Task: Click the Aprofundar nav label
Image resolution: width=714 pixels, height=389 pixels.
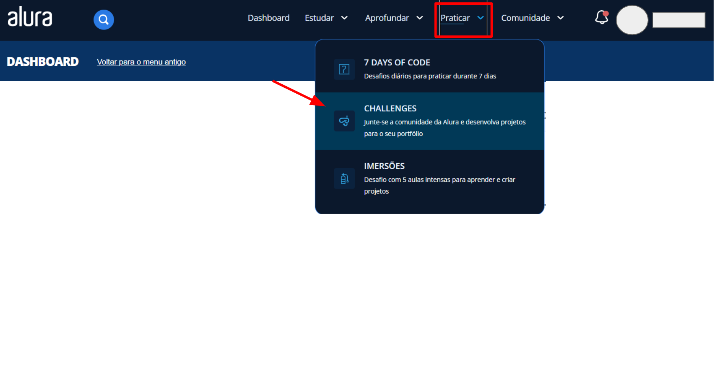Action: (x=387, y=18)
